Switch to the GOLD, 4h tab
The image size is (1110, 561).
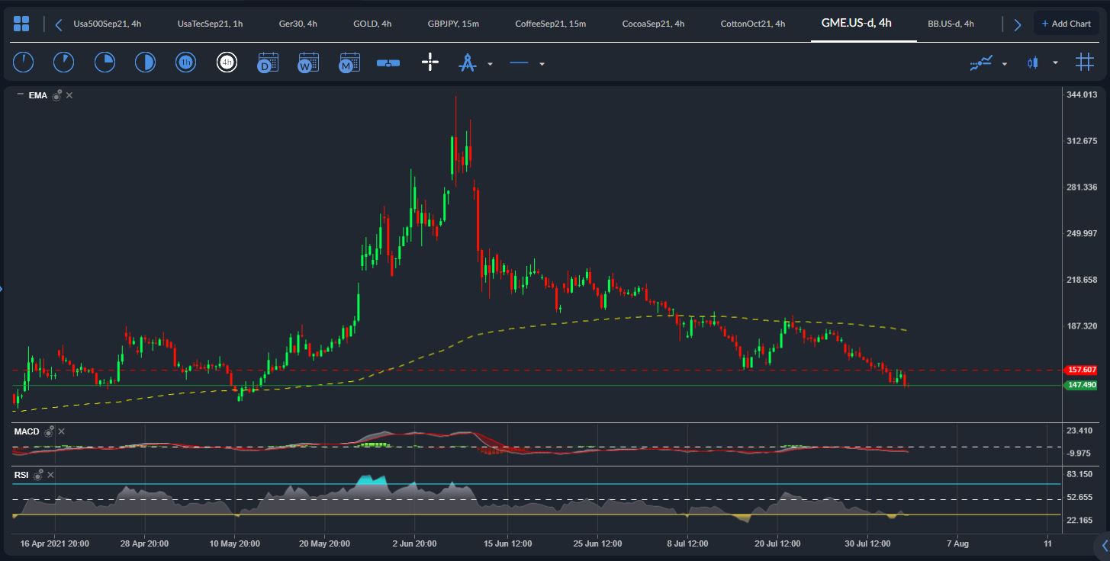tap(372, 24)
